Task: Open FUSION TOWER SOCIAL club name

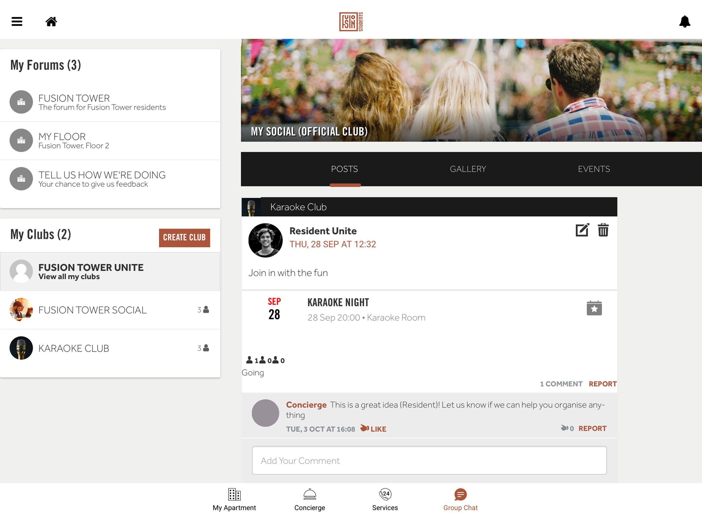Action: tap(92, 310)
